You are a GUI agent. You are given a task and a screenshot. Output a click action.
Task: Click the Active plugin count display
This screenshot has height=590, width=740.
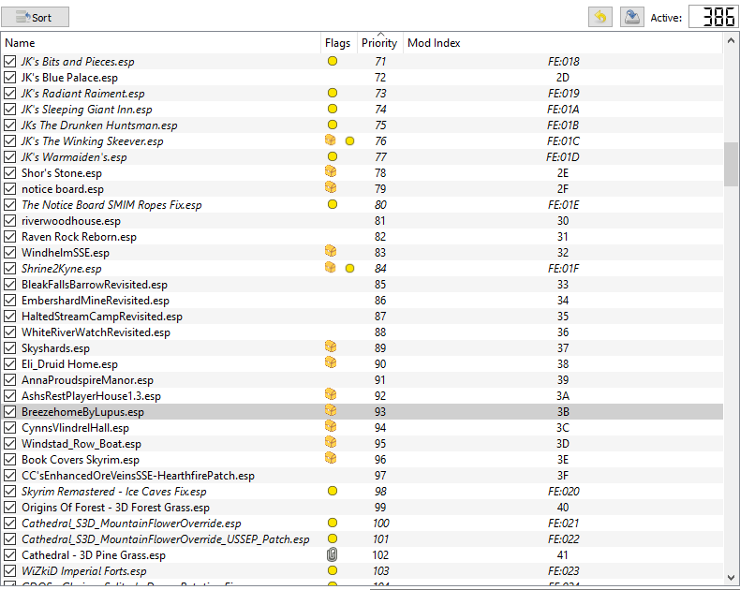tap(713, 18)
